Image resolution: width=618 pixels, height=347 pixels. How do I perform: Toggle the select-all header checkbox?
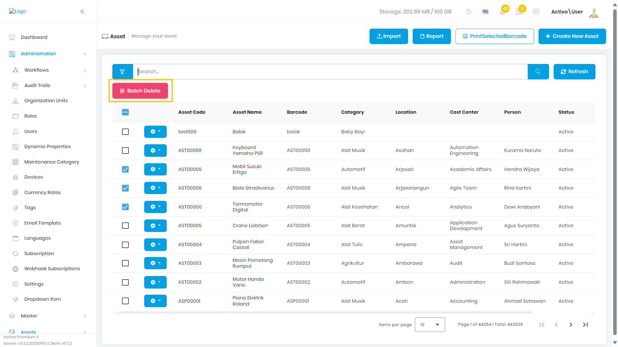[126, 112]
